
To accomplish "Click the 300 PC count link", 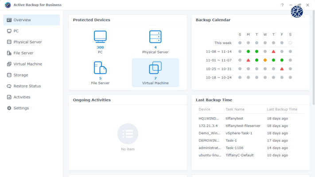I will [x=100, y=47].
